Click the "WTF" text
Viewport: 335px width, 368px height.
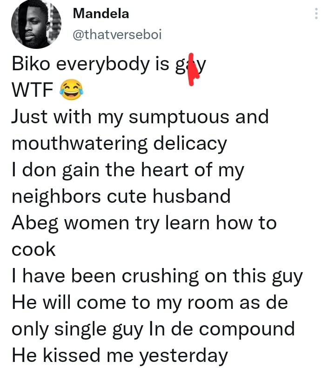point(32,90)
